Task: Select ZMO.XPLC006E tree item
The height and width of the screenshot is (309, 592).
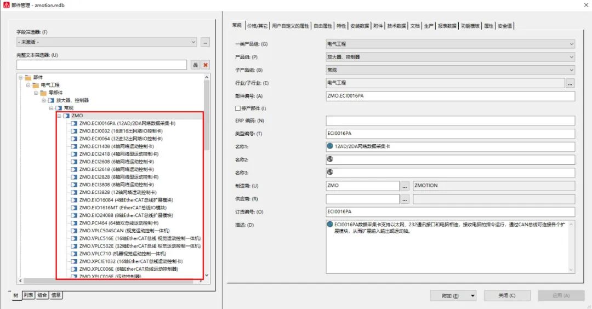Action: 128,269
